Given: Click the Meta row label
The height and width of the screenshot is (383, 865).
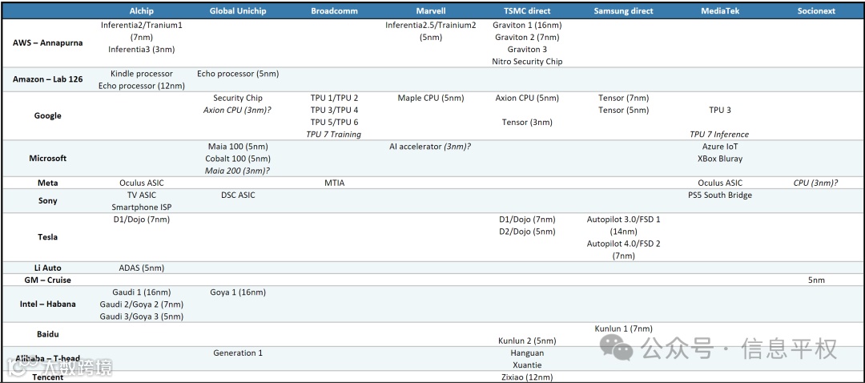Looking at the screenshot, I should coord(48,183).
